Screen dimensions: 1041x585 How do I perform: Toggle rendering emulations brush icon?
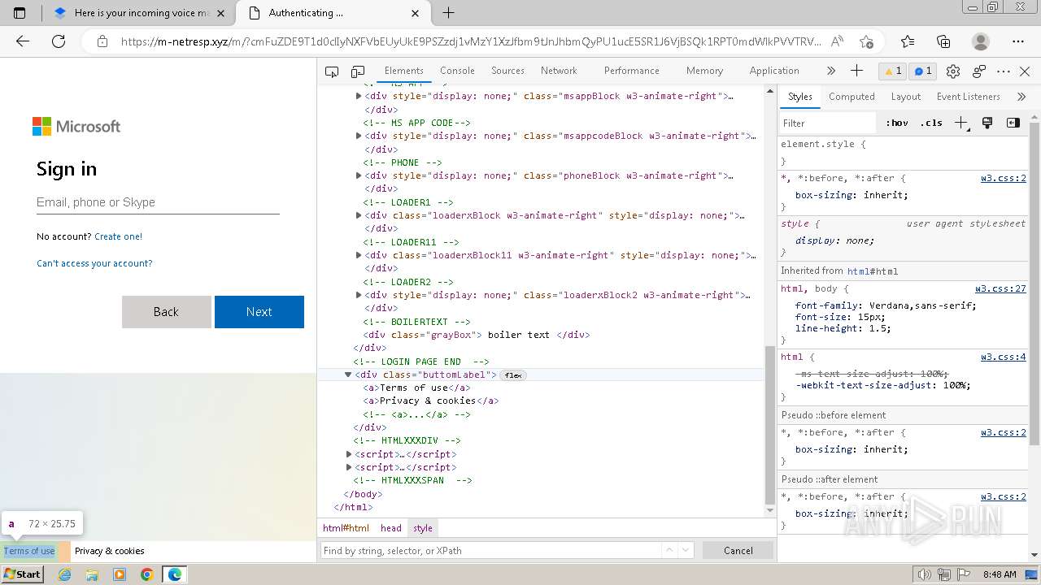click(987, 123)
